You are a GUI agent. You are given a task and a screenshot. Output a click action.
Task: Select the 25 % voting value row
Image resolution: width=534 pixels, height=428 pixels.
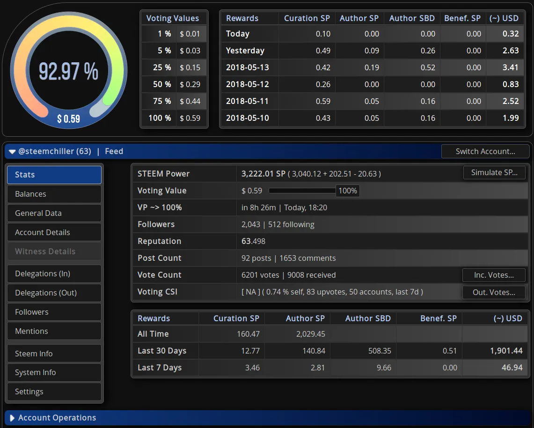click(x=174, y=67)
